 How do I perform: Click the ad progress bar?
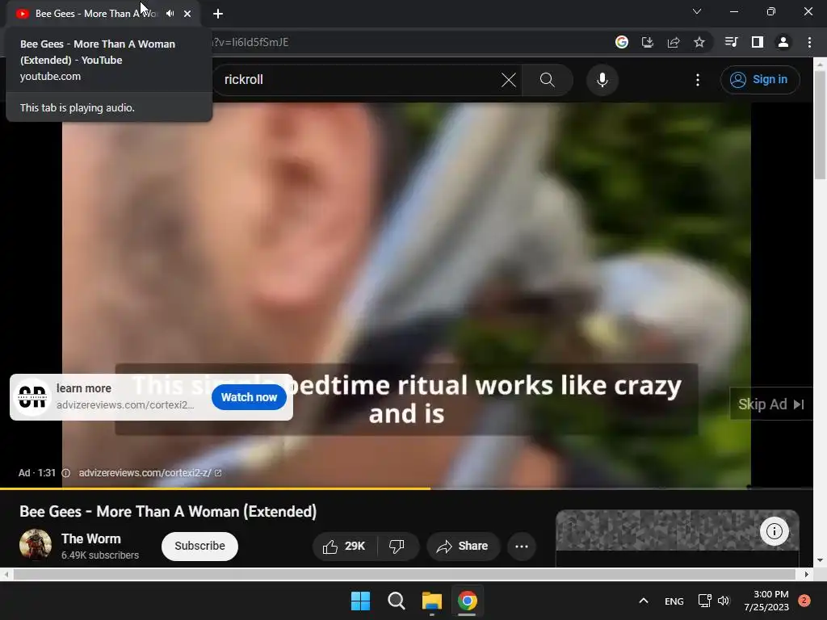pyautogui.click(x=406, y=488)
